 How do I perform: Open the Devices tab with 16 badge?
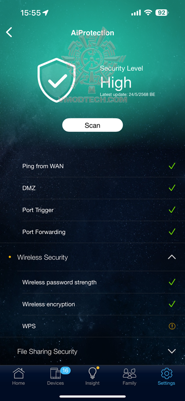tap(56, 376)
